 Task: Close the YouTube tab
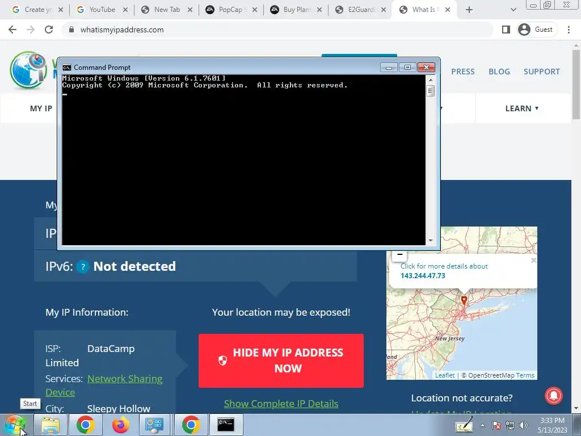[x=125, y=10]
